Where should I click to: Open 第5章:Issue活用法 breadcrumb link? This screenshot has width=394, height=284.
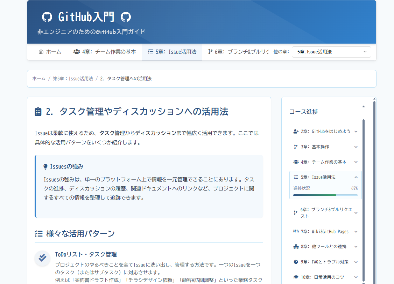click(73, 79)
